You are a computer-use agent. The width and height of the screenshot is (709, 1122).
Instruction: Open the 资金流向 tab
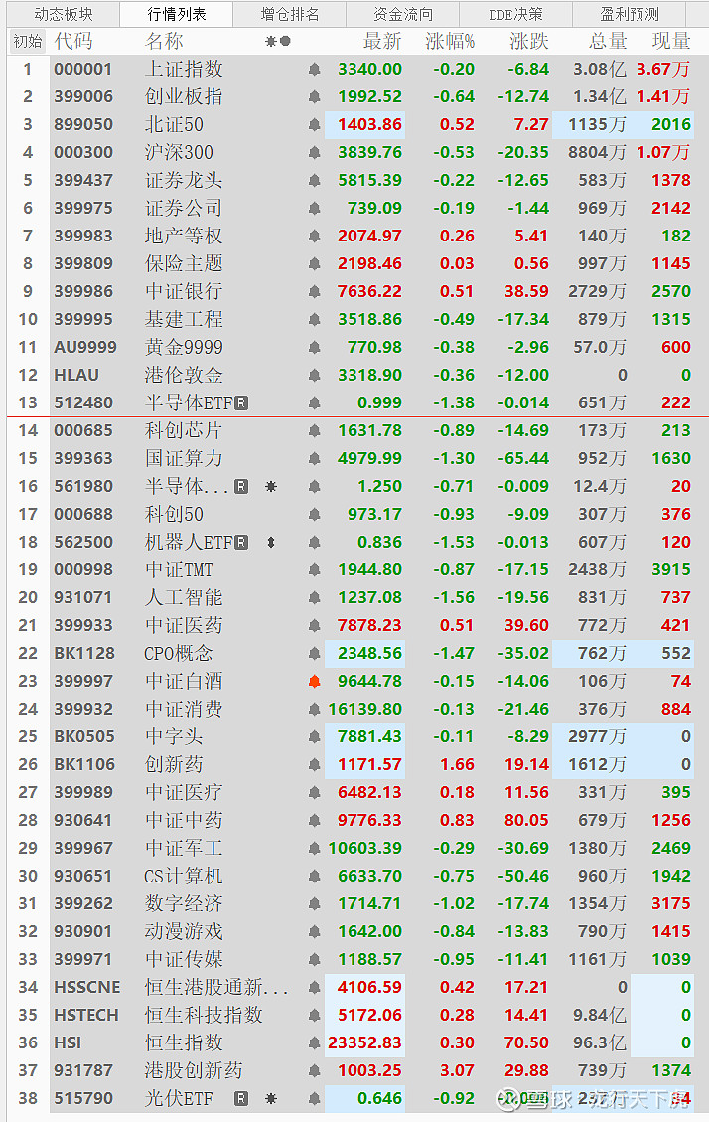(403, 14)
